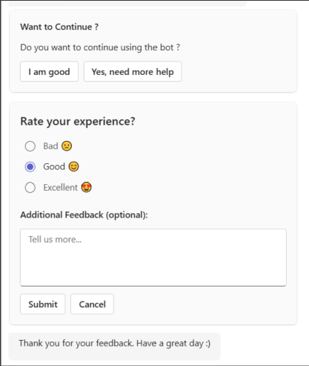Select the Excellent rating radio button
The image size is (309, 366).
30,188
